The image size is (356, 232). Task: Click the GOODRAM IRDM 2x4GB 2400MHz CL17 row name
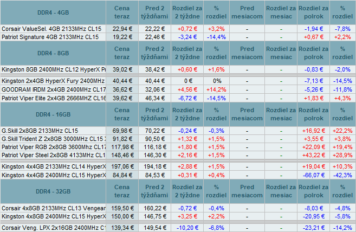[x=54, y=89]
